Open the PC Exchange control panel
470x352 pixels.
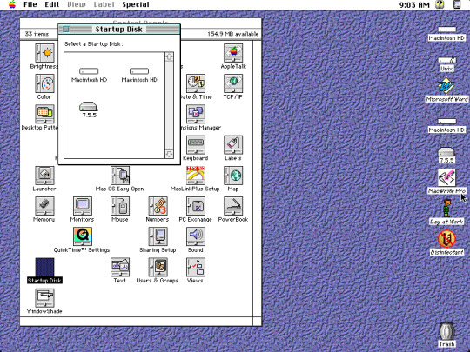click(196, 206)
